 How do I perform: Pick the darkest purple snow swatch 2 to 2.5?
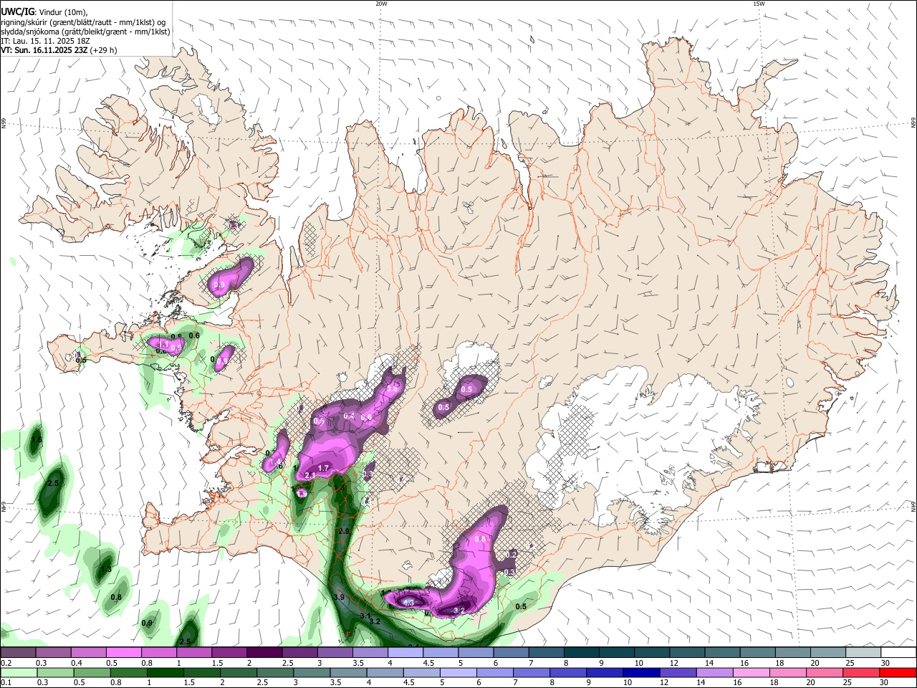click(264, 652)
